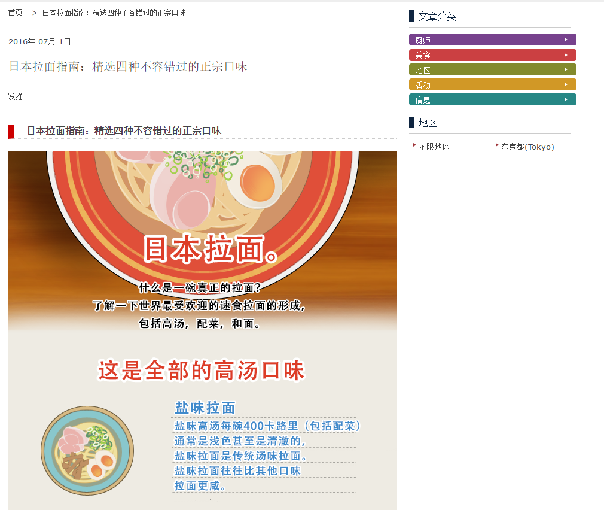The height and width of the screenshot is (510, 604).
Task: Filter by 不限地区 region link
Action: point(434,147)
